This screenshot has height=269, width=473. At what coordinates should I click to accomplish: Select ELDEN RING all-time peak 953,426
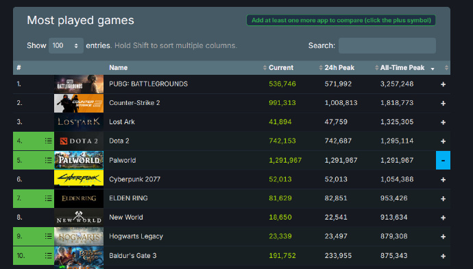[x=394, y=198]
